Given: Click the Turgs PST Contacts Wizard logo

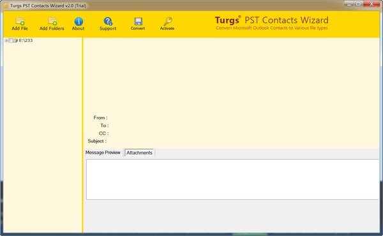Looking at the screenshot, I should click(272, 23).
